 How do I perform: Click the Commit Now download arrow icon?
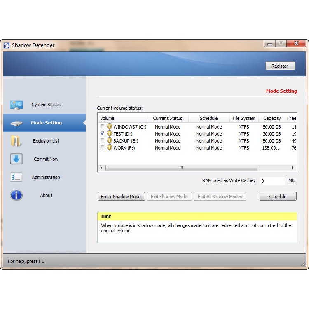[x=16, y=159]
